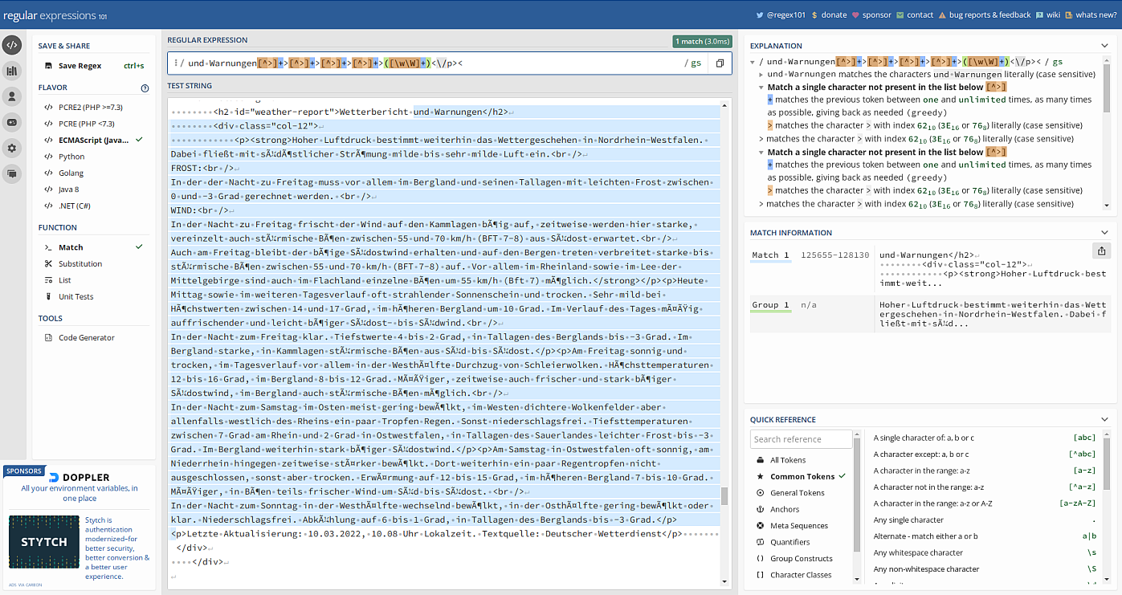This screenshot has width=1122, height=595.
Task: Show All Tokens in quick reference
Action: coord(802,460)
